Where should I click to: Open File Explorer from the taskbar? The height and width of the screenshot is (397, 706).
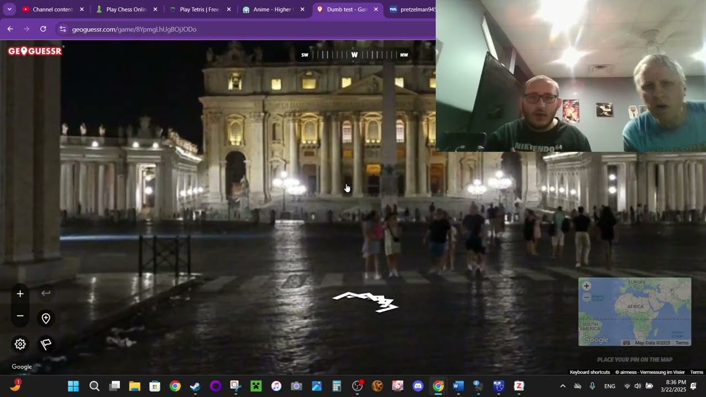point(135,386)
